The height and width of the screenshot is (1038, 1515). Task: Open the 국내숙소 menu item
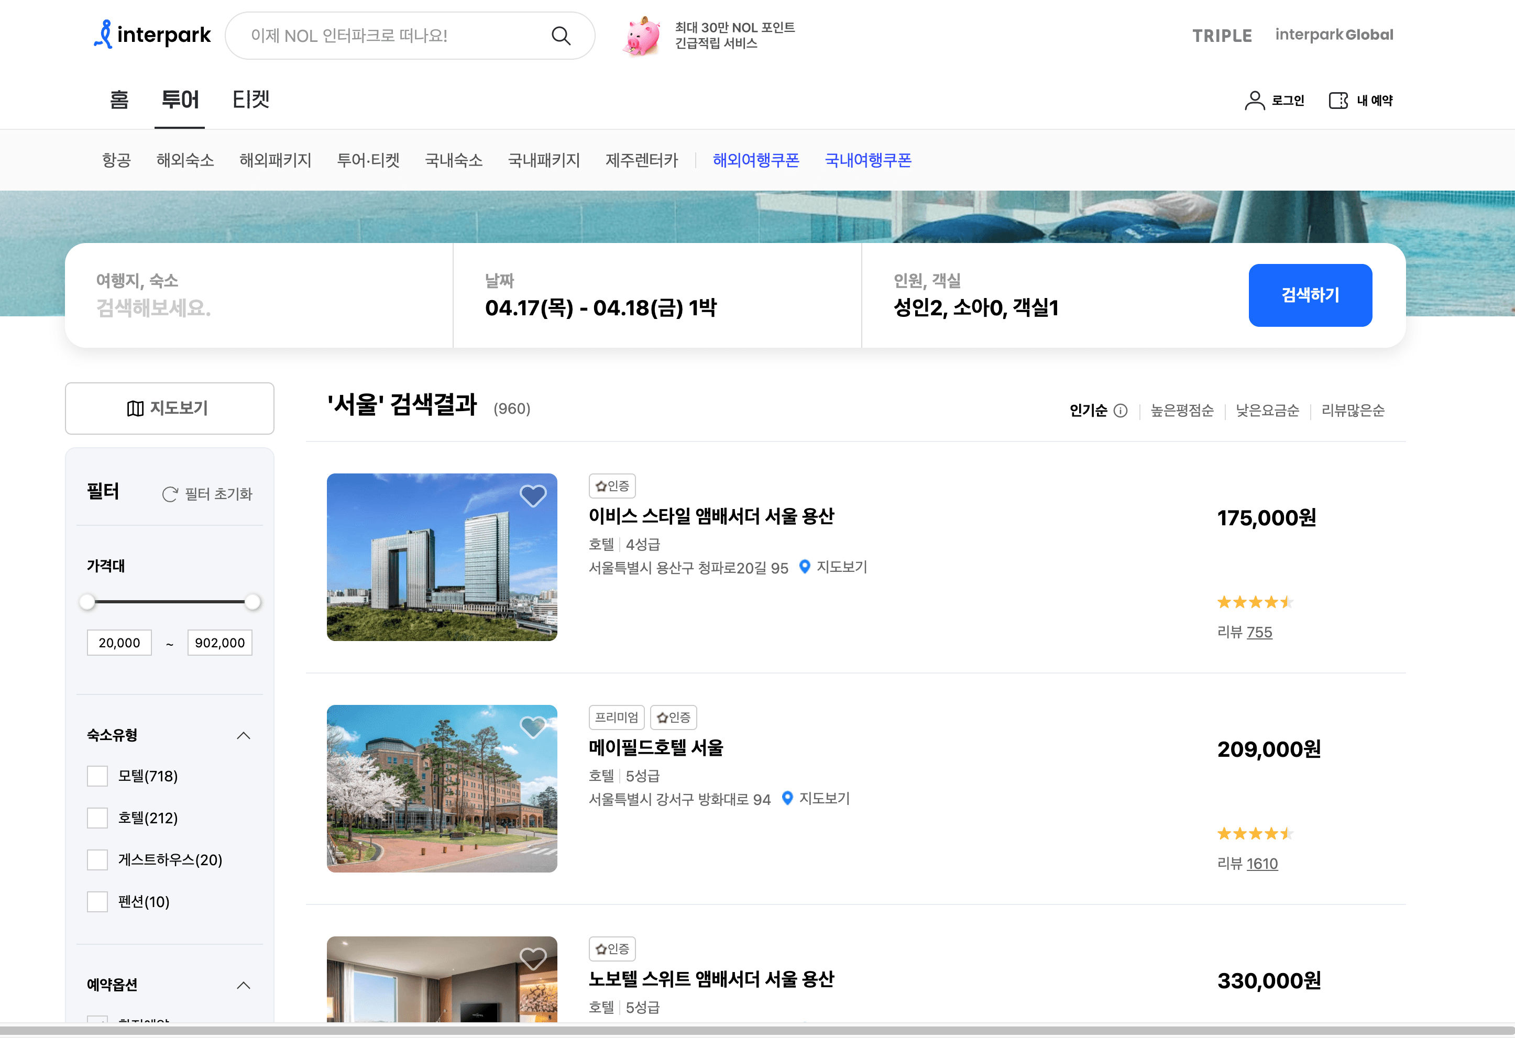tap(454, 160)
